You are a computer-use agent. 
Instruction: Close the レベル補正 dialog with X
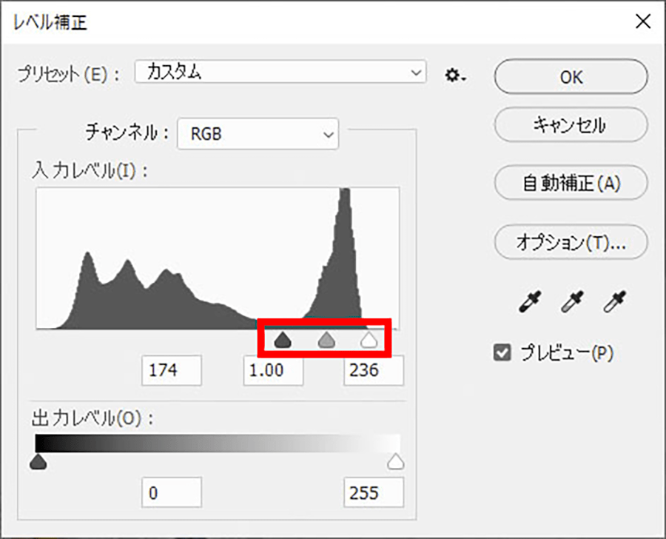643,21
